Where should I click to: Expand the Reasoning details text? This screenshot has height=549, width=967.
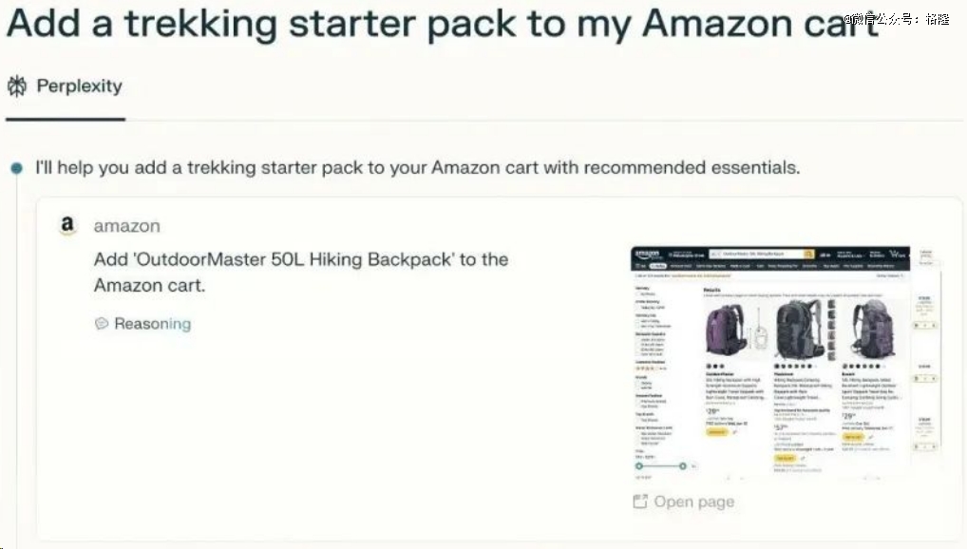point(152,323)
